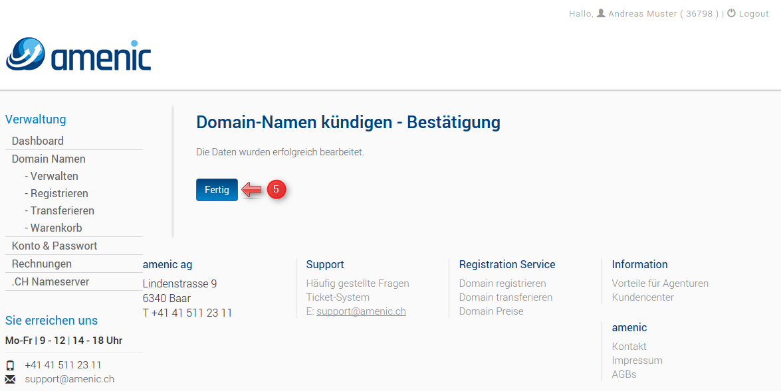Click the Fertig button
Screen dimensions: 781x391
(x=217, y=190)
